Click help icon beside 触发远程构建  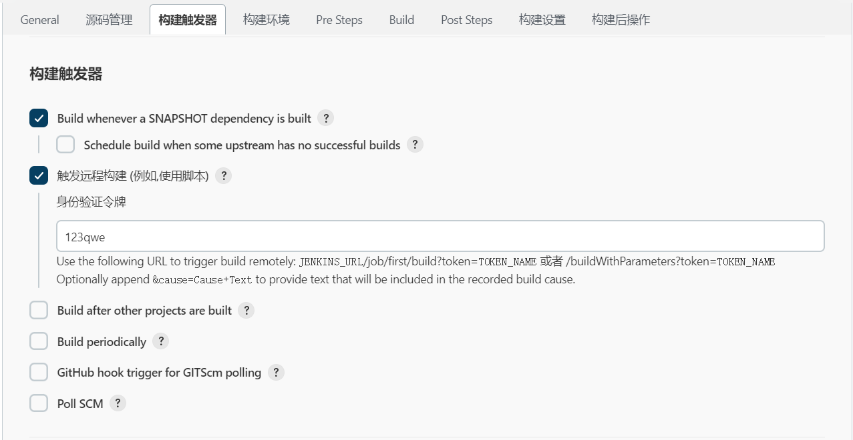point(223,176)
